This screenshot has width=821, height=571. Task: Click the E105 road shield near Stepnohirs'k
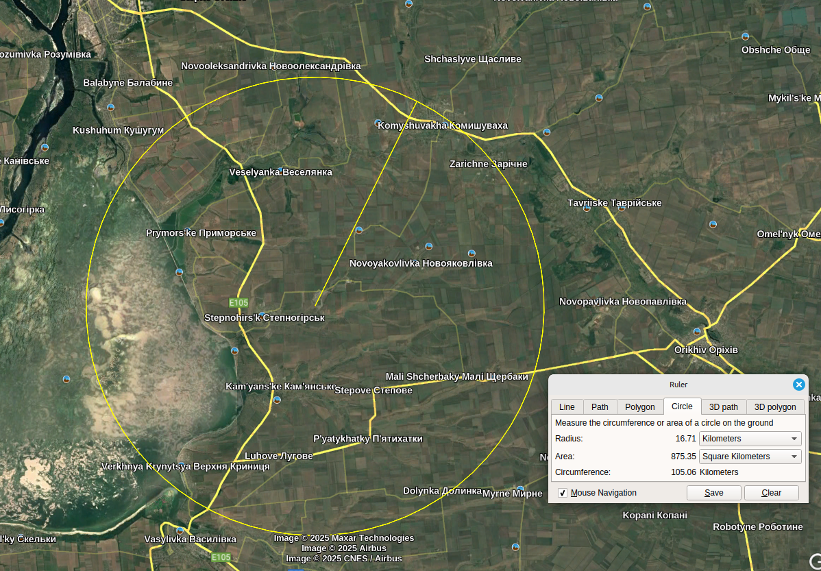click(x=238, y=303)
